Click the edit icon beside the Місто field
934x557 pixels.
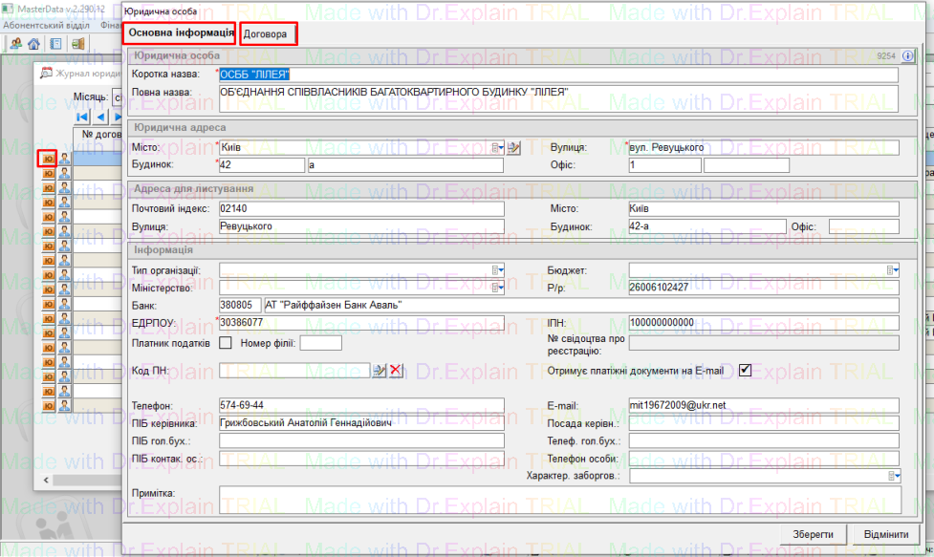513,147
